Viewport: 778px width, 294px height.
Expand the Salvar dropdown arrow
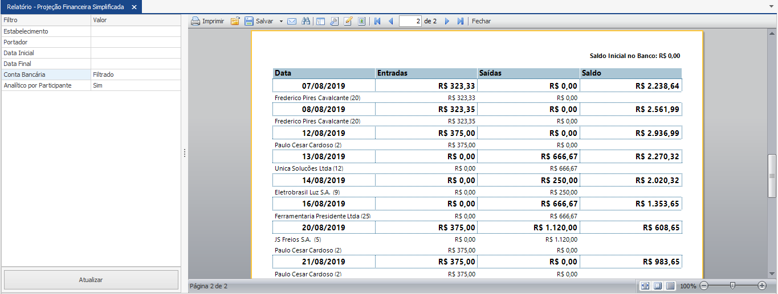[x=281, y=21]
